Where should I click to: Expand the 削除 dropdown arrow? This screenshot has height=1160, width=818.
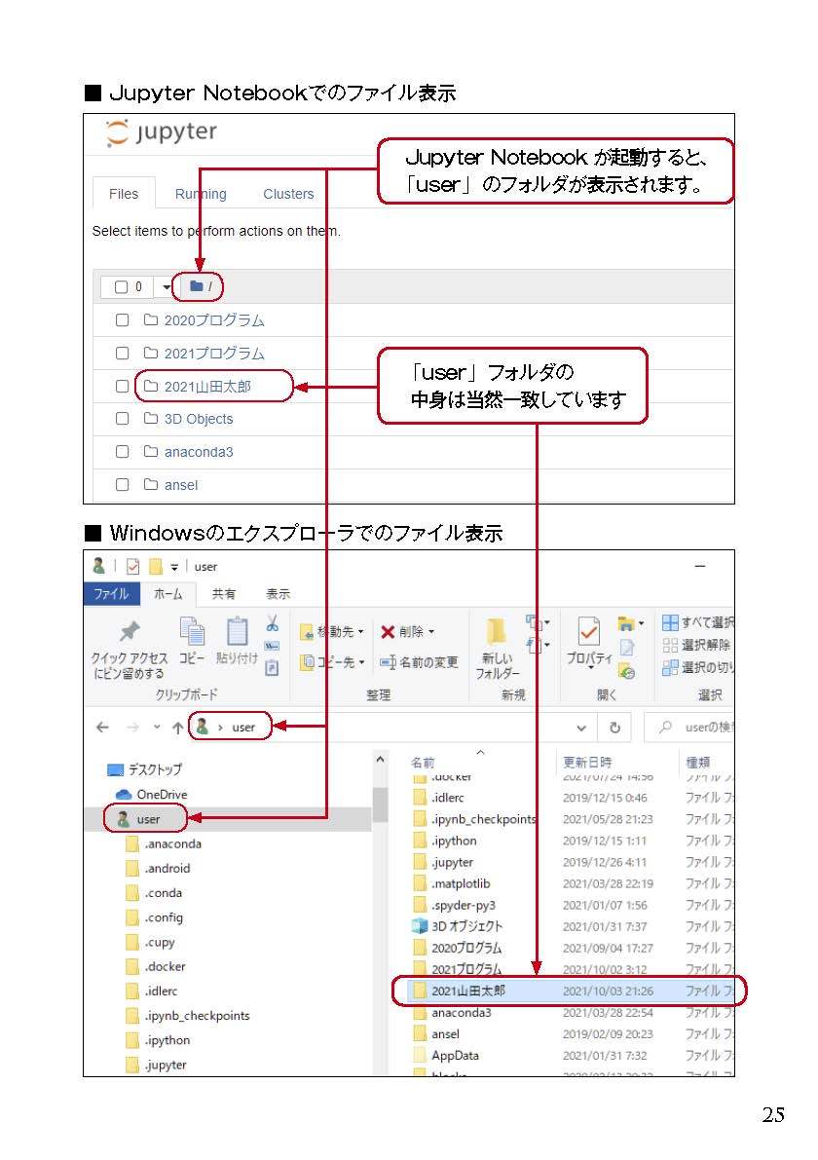tap(431, 632)
